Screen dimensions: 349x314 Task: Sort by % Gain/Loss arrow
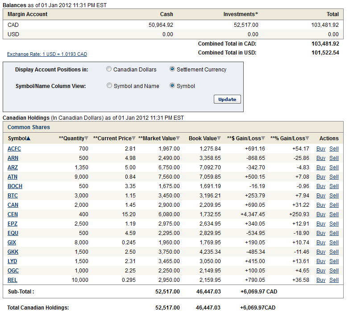tap(307, 138)
